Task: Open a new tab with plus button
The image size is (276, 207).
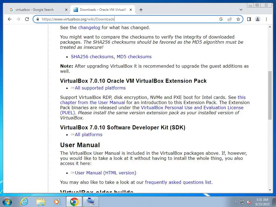Action: pyautogui.click(x=141, y=10)
